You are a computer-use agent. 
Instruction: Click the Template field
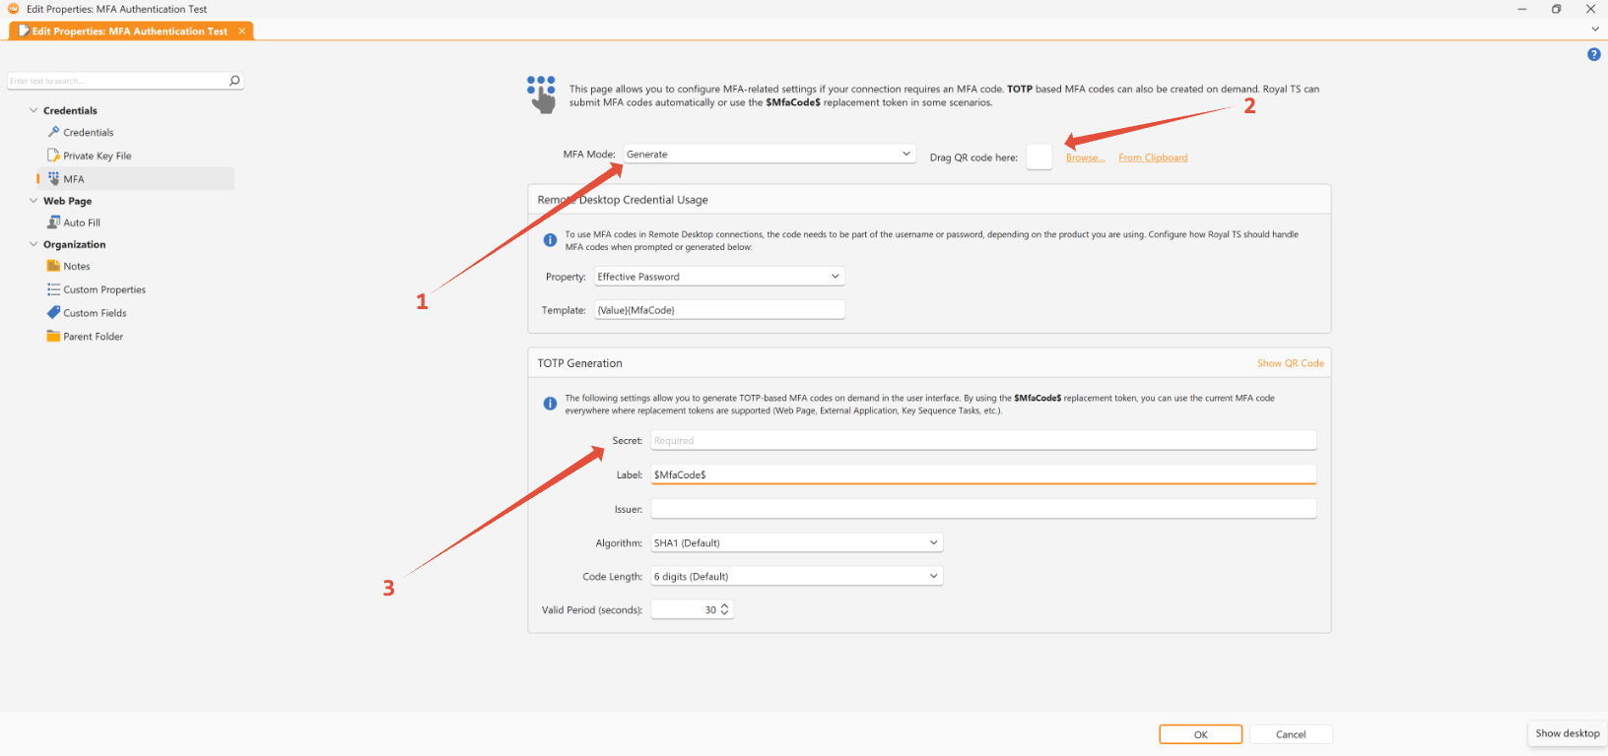tap(719, 310)
